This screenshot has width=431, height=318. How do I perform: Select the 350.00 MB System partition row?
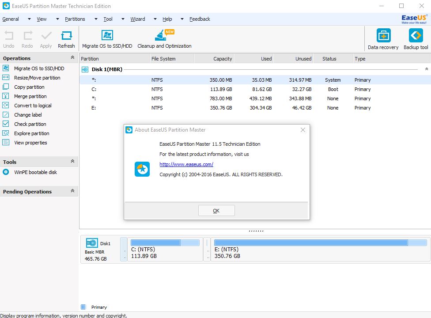tap(255, 80)
